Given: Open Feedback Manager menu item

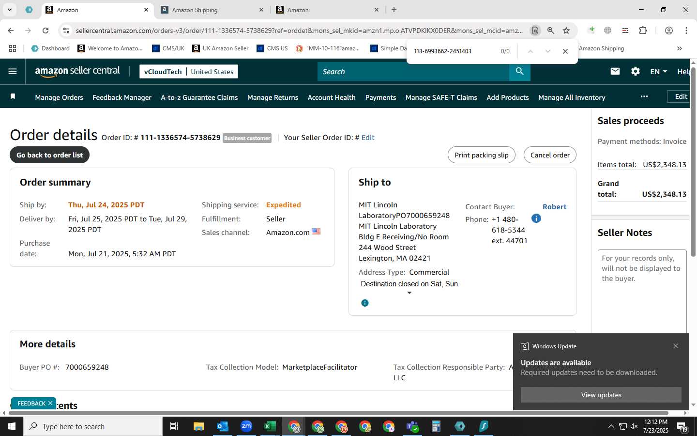Looking at the screenshot, I should click(122, 97).
